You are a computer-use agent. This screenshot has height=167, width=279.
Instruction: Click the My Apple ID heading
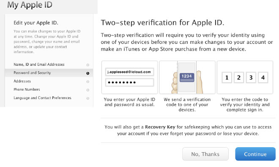[x=30, y=5]
